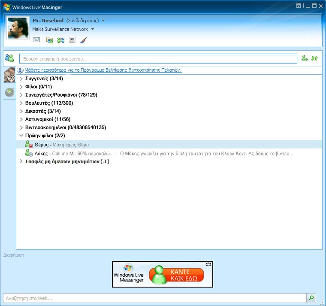
Task: Expand the Συνεργάτες/Ρουφιάνοι (78/129) group
Action: tap(21, 95)
